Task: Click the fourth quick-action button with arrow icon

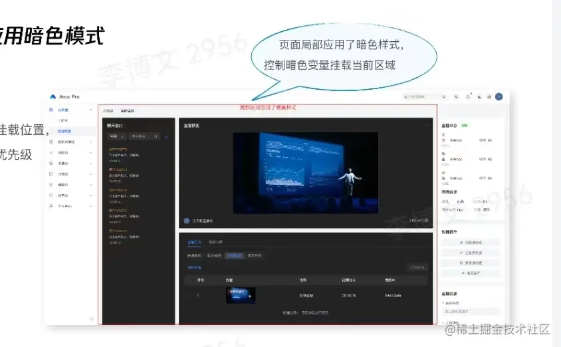Action: tap(471, 273)
